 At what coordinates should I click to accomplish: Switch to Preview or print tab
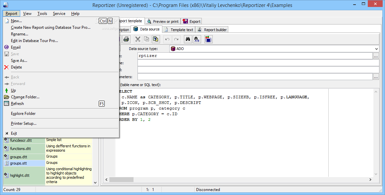point(163,21)
